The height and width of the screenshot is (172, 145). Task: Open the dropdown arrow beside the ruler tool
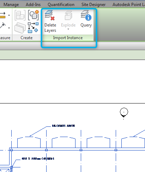tap(9, 15)
